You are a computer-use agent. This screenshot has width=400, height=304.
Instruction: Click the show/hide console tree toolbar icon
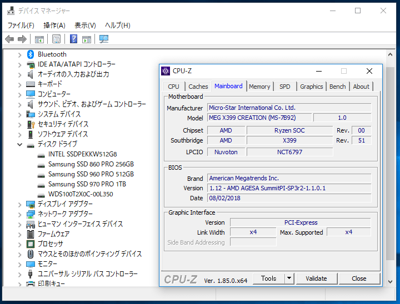coord(39,39)
